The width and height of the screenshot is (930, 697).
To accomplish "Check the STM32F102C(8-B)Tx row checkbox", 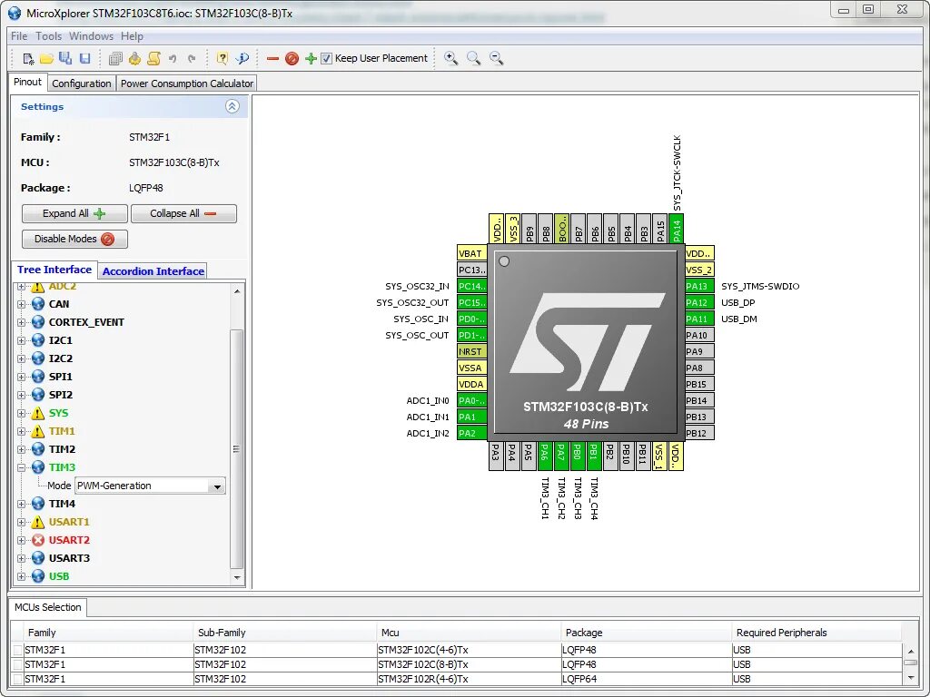I will click(x=18, y=664).
